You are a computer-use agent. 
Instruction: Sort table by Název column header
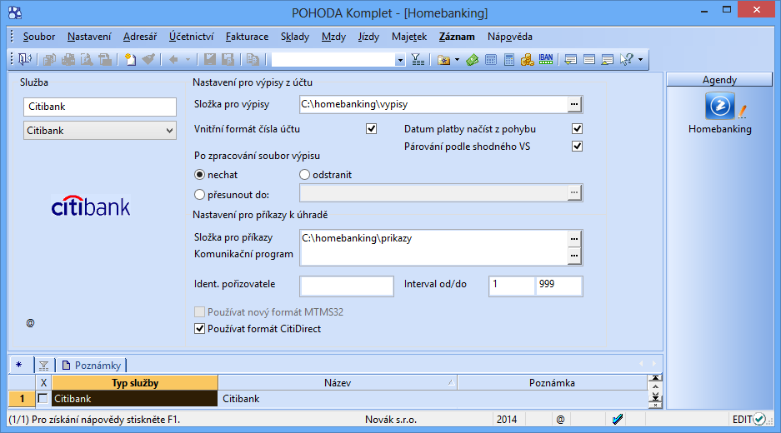click(x=338, y=383)
